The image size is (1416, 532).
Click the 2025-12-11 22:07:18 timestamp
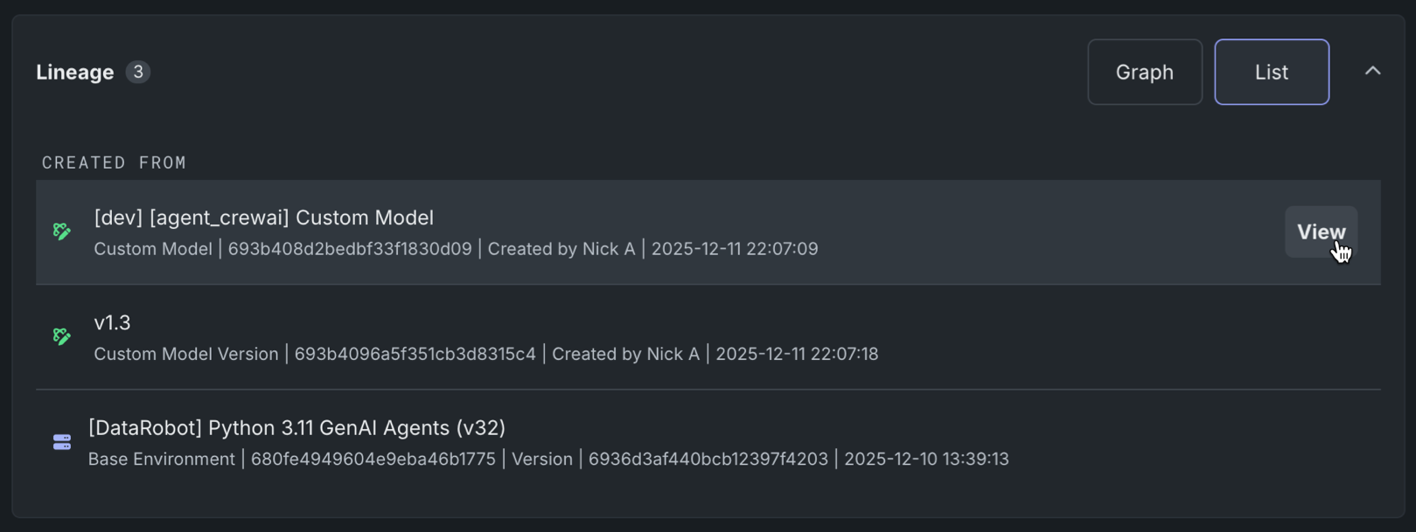tap(797, 354)
